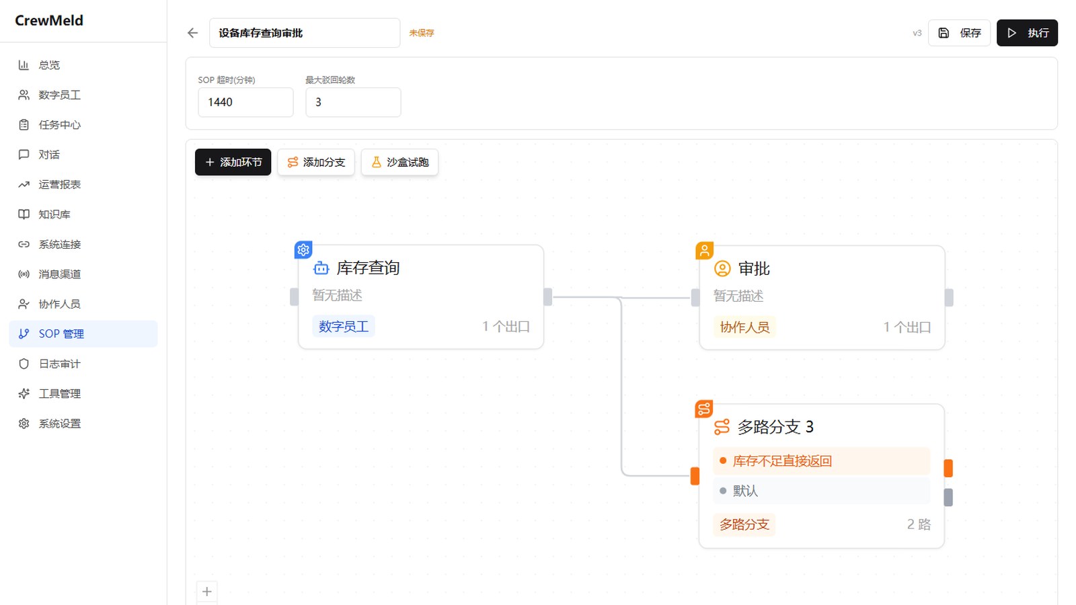Click the SOP 超时 field showing 1440
This screenshot has height=605, width=1076.
pos(245,102)
